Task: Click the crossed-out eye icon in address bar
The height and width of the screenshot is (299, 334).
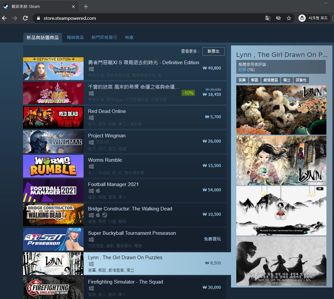Action: 278,18
